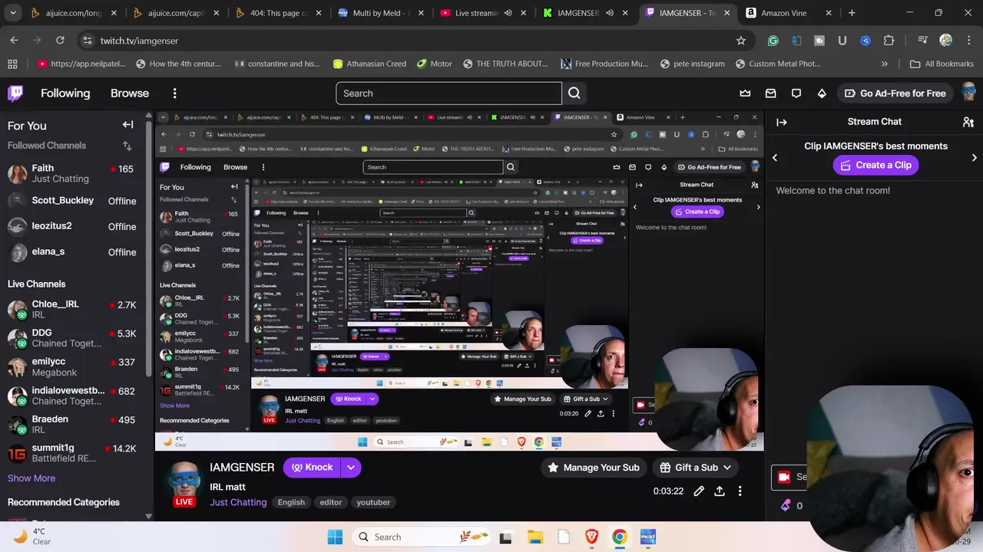Open the Stream Chat community icon
Screen dimensions: 983x552
(968, 122)
